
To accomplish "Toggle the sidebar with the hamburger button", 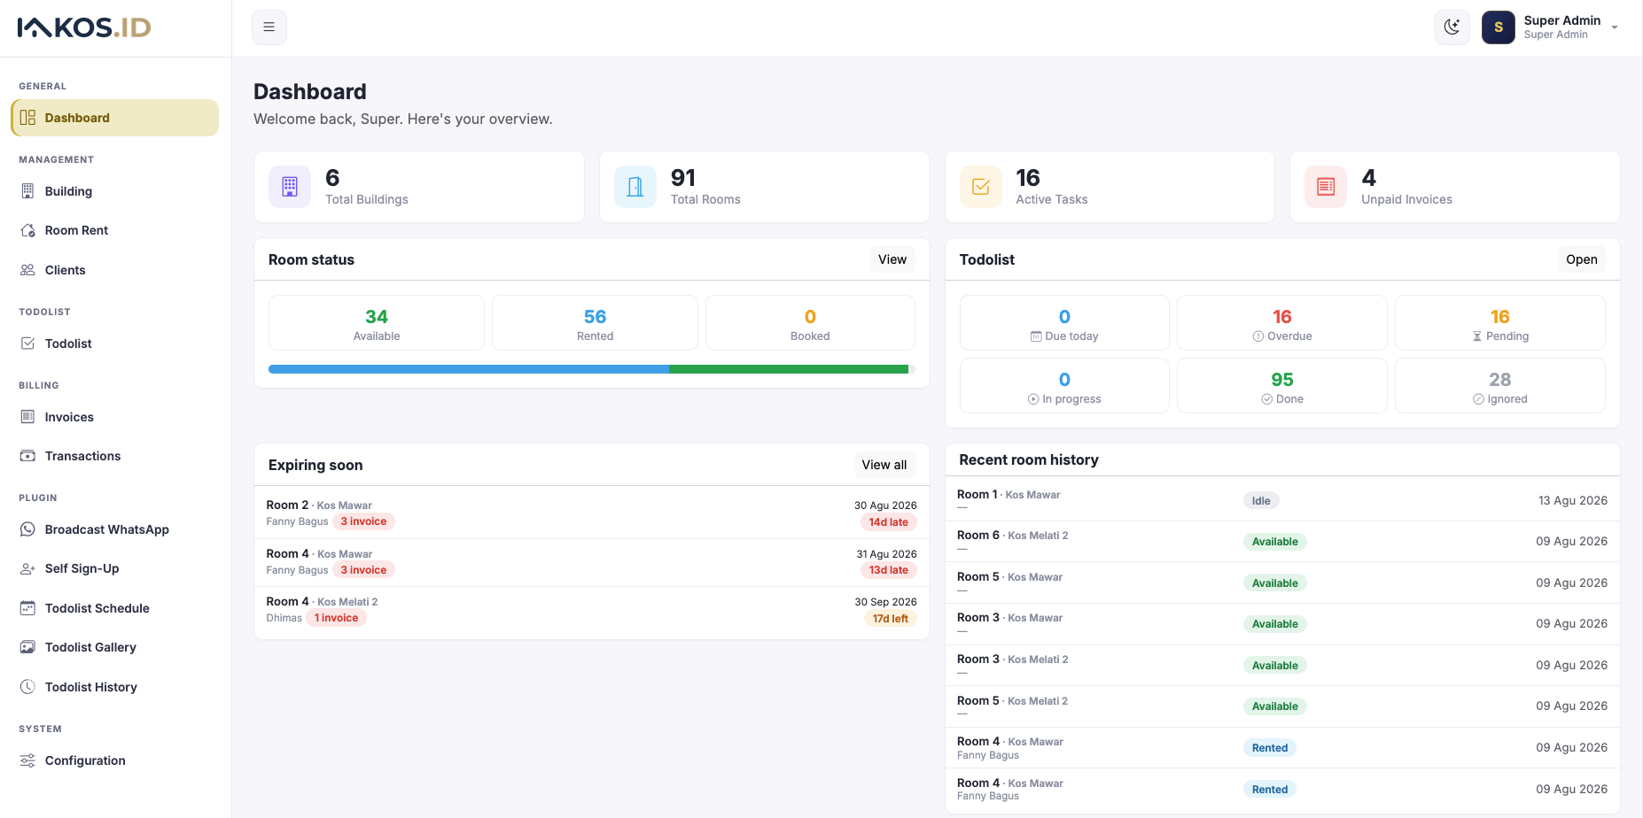I will [269, 27].
